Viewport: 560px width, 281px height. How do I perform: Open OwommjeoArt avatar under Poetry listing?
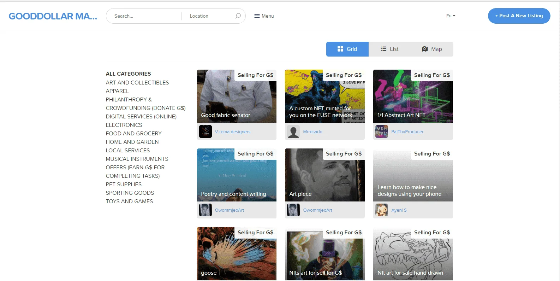pyautogui.click(x=205, y=210)
